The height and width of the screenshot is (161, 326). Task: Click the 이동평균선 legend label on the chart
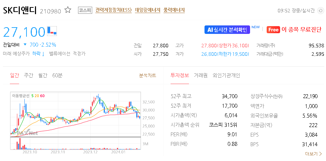coord(20,96)
